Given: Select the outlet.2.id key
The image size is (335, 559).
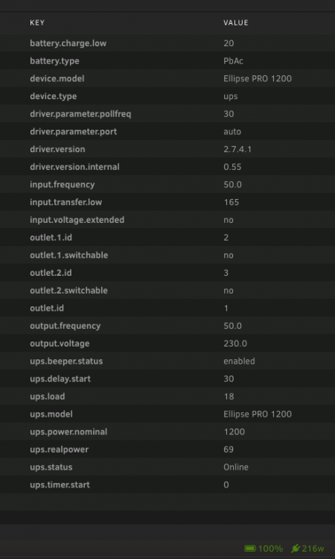Looking at the screenshot, I should click(51, 273).
